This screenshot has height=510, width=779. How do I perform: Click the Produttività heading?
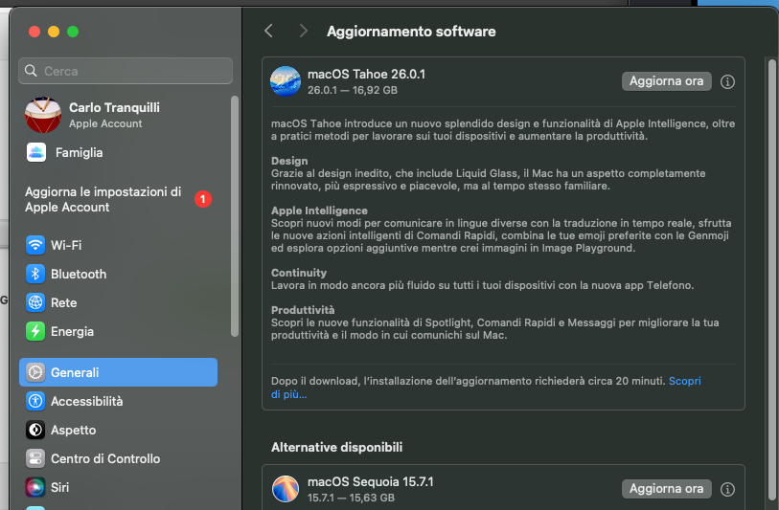[x=303, y=310]
